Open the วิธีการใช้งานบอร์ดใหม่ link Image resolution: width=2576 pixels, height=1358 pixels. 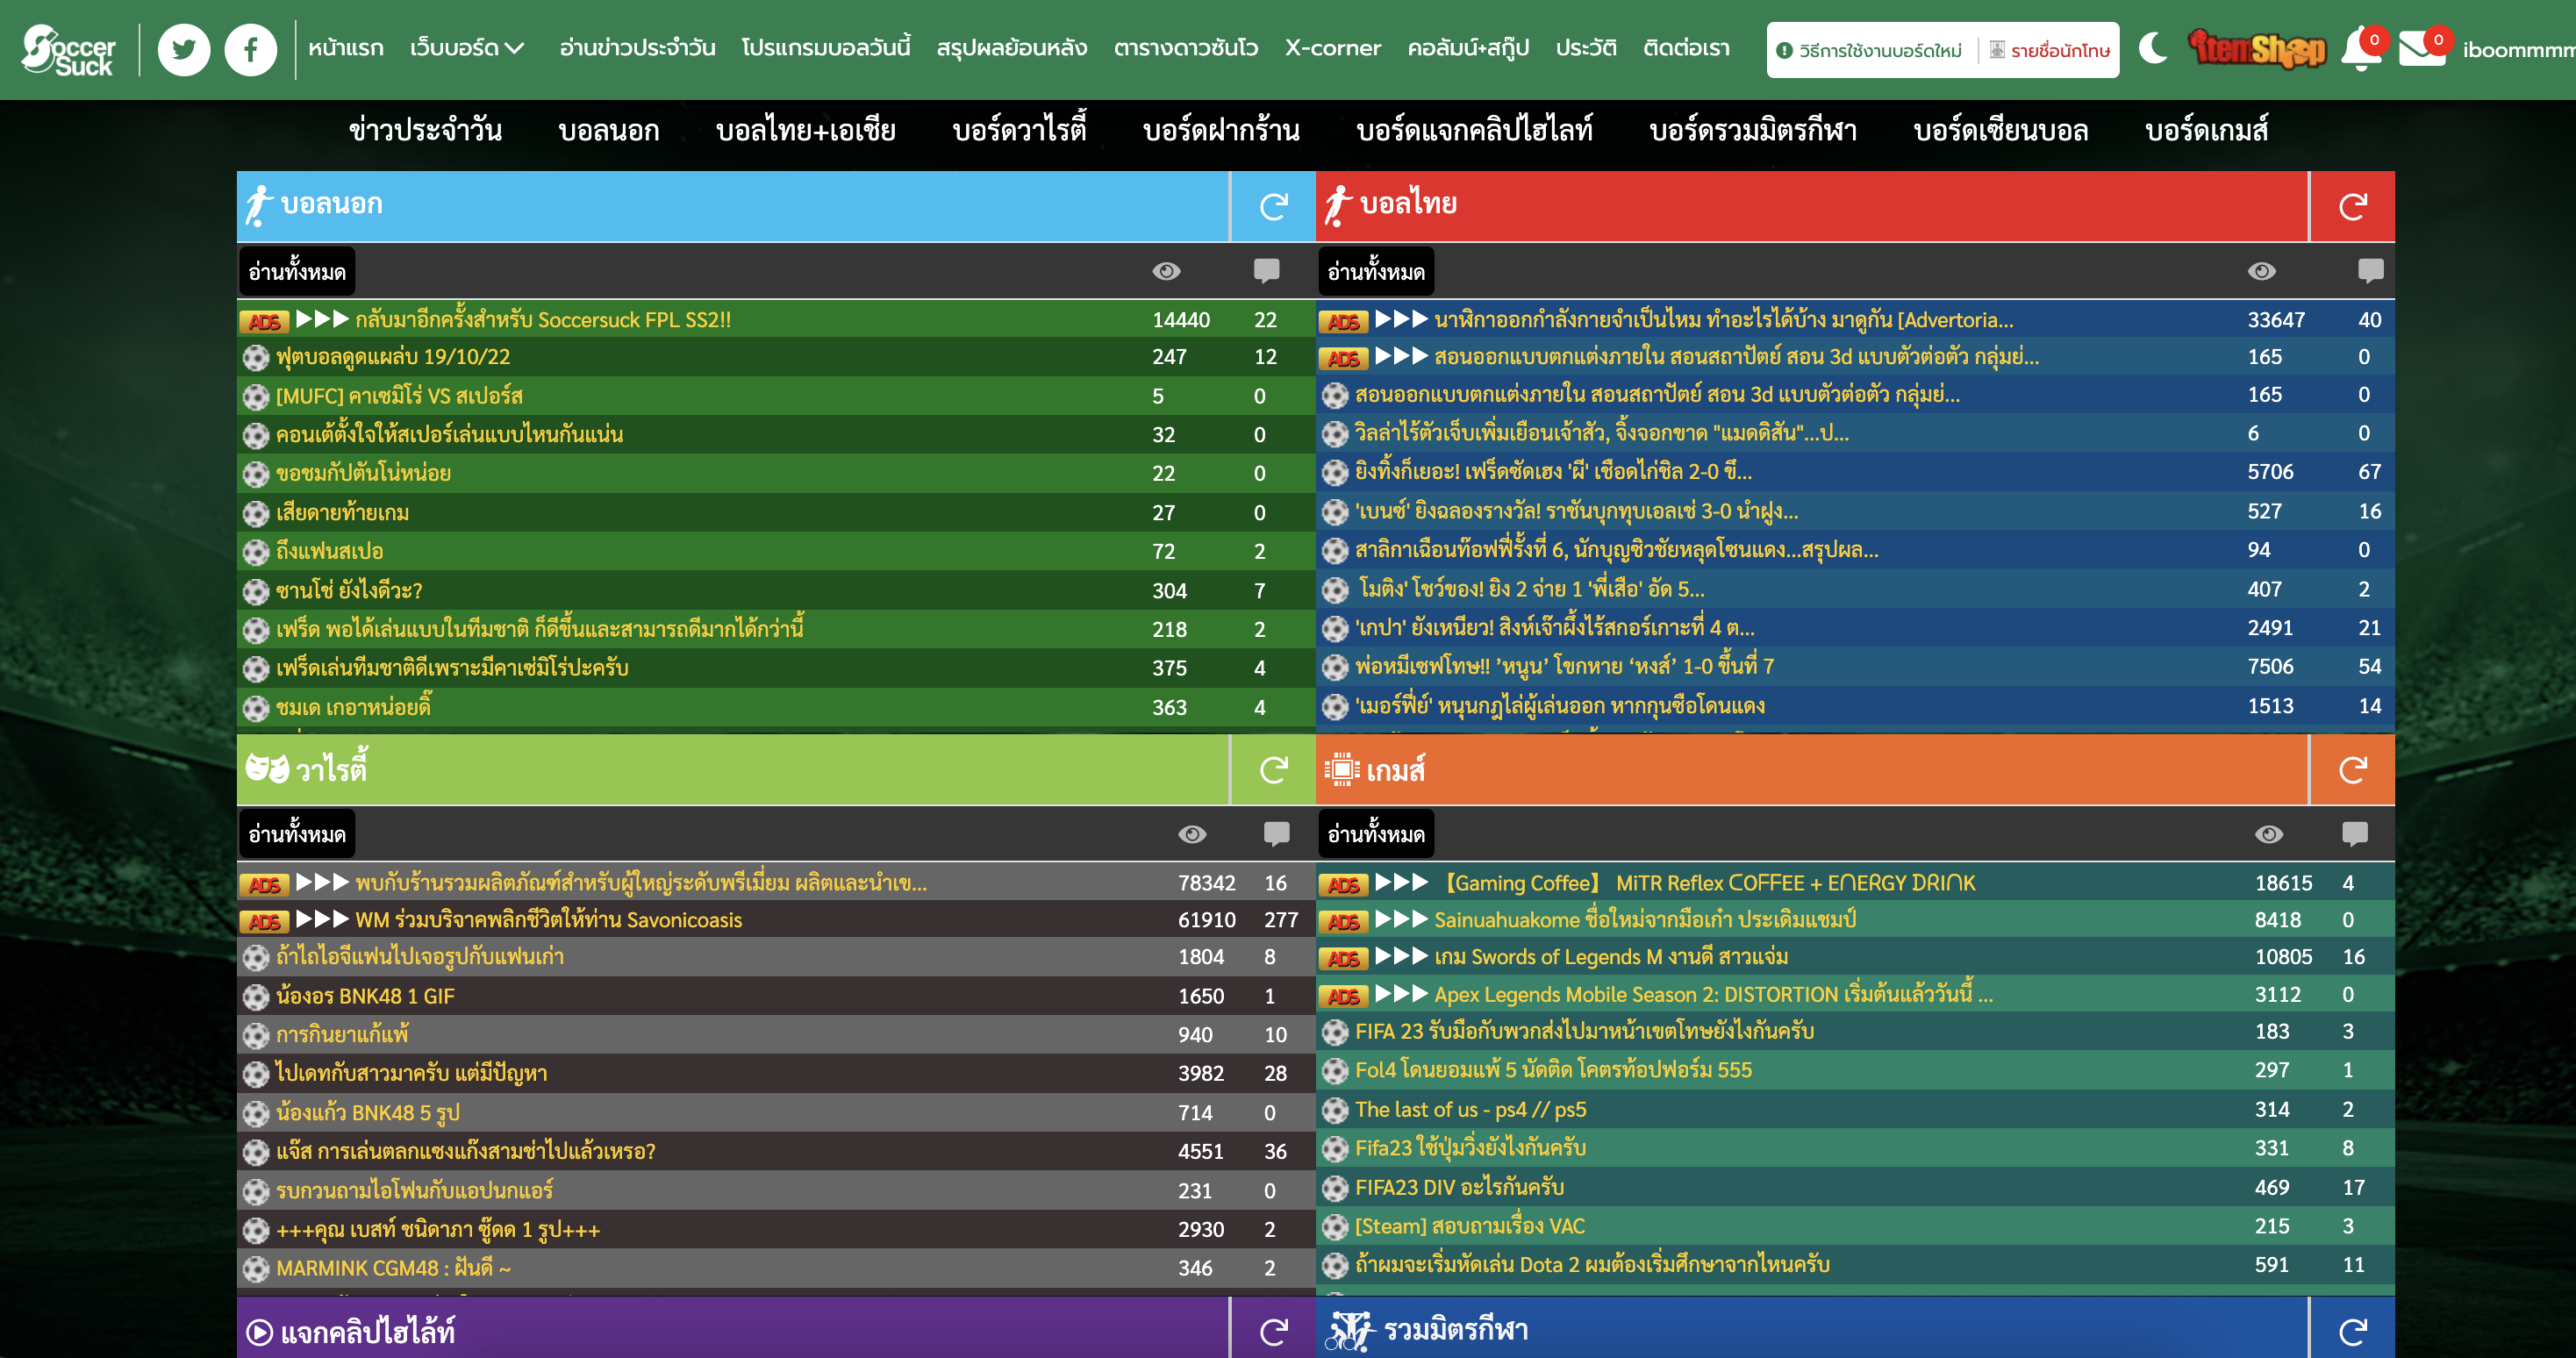(1870, 50)
